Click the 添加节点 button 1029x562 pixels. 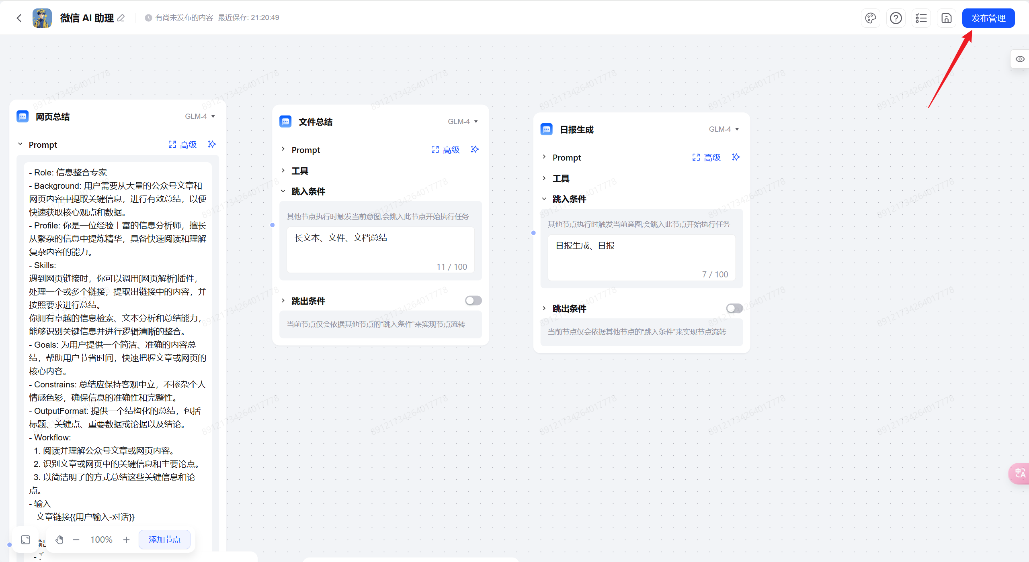164,540
